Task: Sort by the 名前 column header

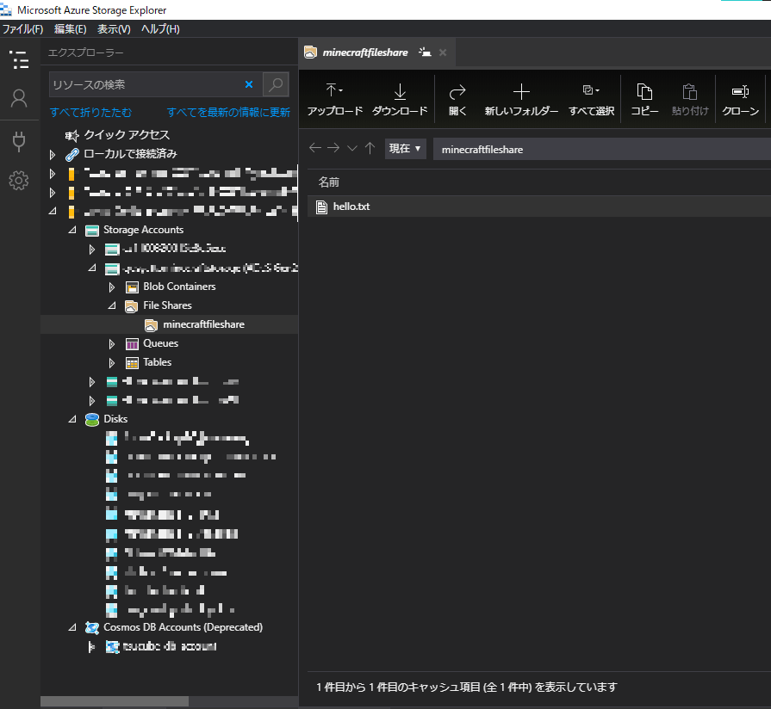Action: pyautogui.click(x=328, y=182)
